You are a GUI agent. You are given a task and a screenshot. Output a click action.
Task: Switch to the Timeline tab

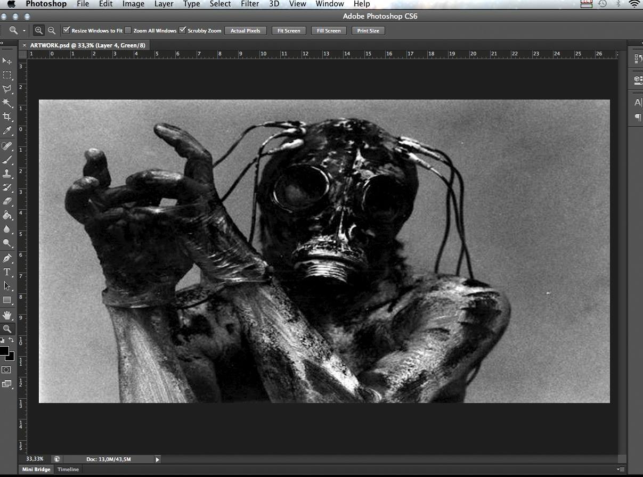tap(68, 470)
